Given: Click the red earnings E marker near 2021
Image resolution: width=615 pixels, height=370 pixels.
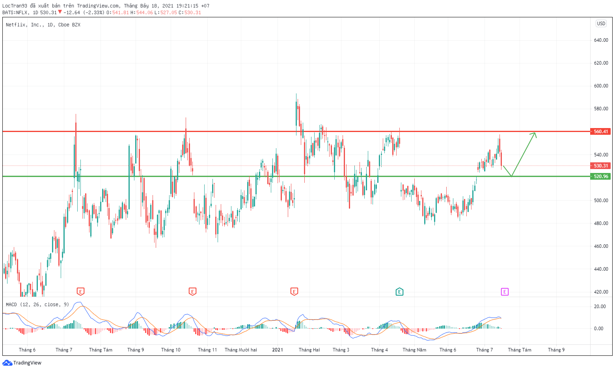Looking at the screenshot, I should [x=294, y=292].
